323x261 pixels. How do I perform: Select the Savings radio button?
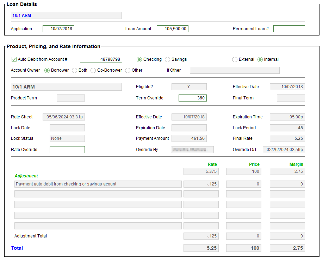click(167, 59)
